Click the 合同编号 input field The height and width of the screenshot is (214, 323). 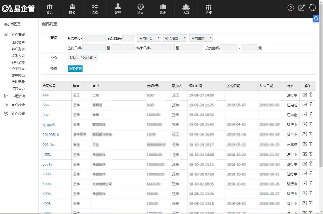coord(94,38)
